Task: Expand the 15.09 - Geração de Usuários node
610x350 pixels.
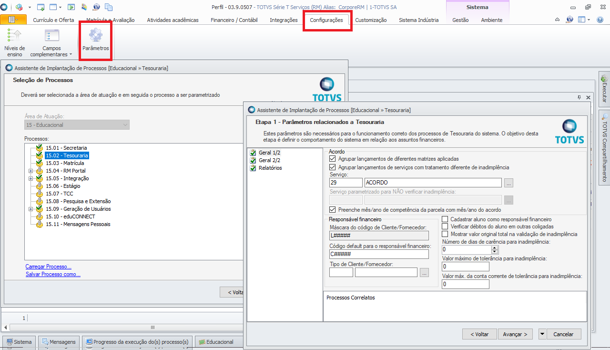Action: point(31,209)
